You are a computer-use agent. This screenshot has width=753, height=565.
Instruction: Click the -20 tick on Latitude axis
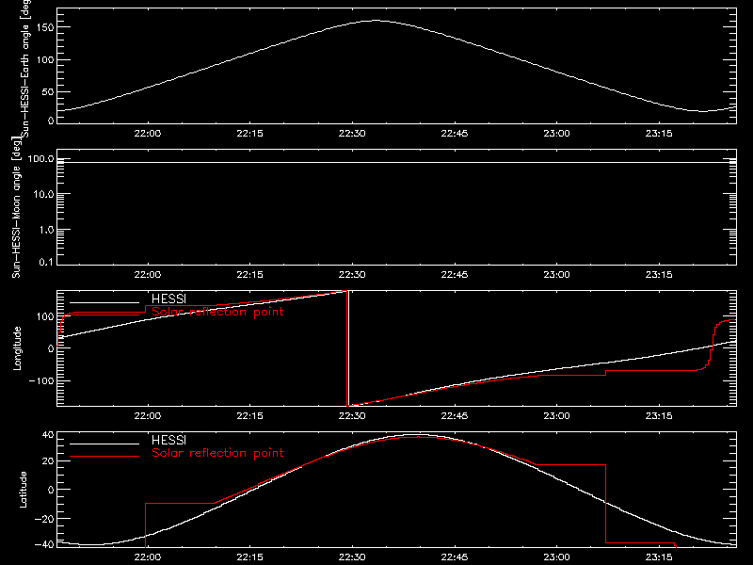coord(44,519)
